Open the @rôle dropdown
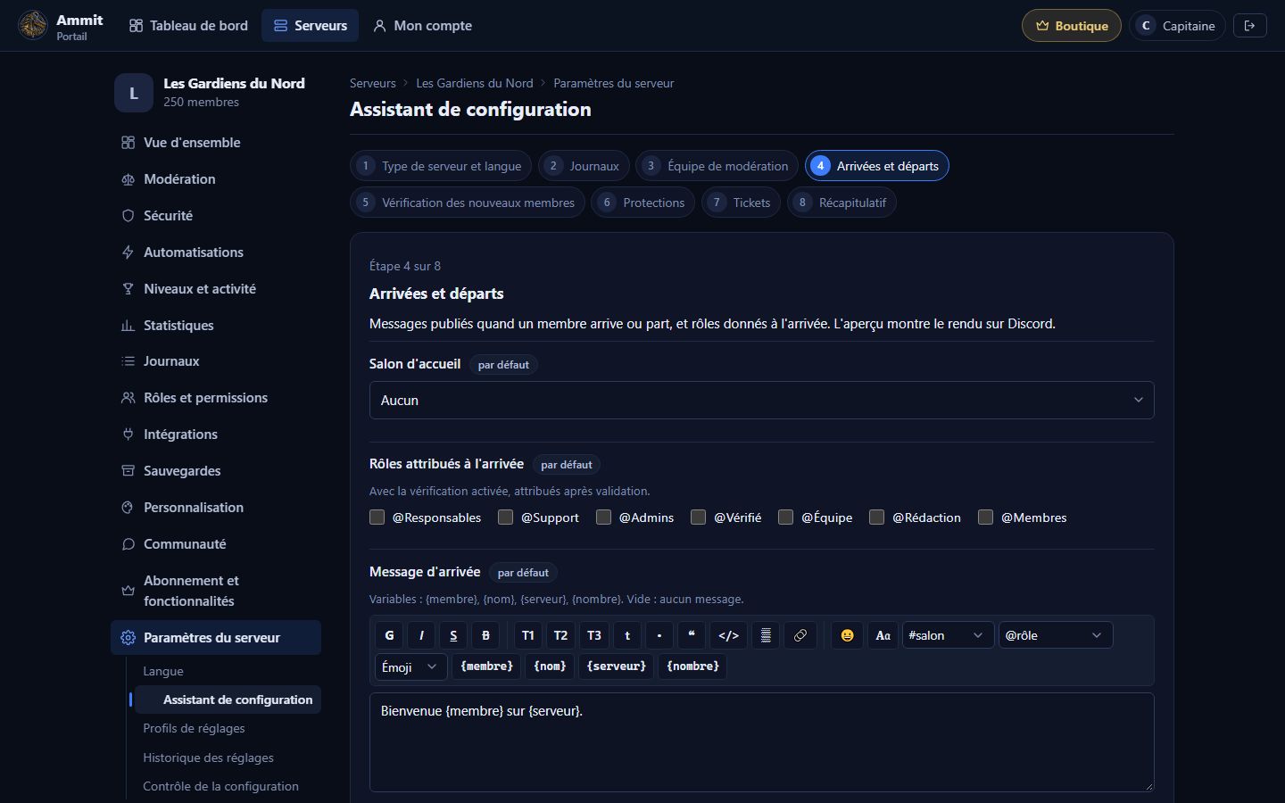Image resolution: width=1285 pixels, height=803 pixels. pos(1056,635)
